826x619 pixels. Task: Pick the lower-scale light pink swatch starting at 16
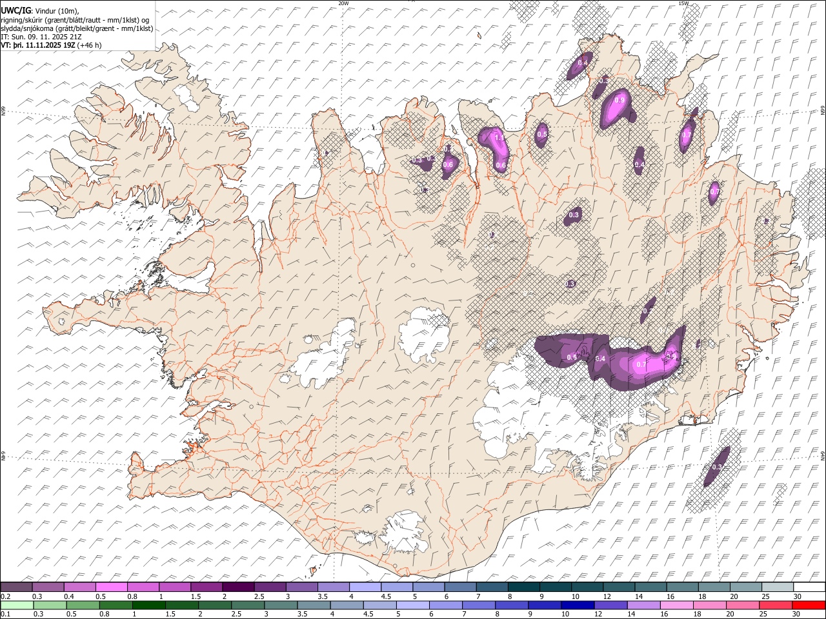(676, 605)
